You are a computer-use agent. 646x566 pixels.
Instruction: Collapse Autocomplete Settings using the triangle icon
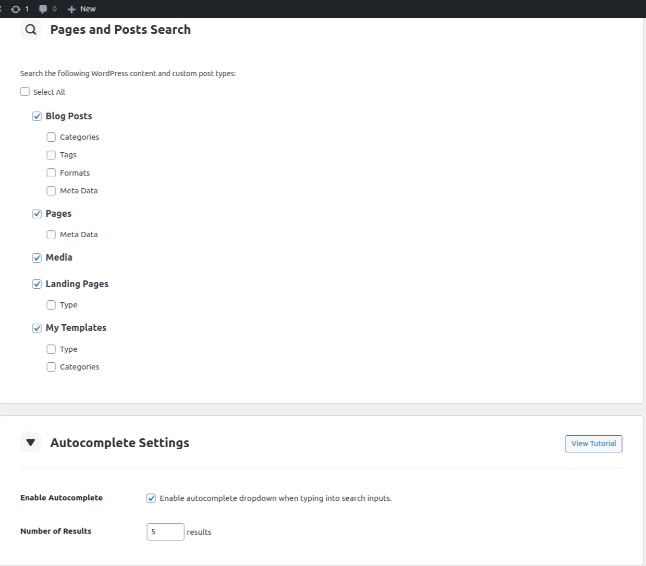tap(31, 442)
